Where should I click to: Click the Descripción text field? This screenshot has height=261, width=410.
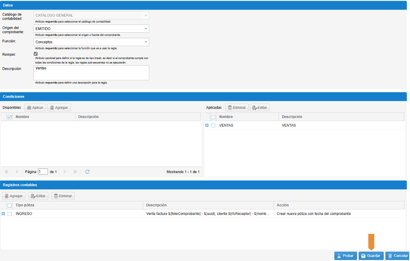91,73
